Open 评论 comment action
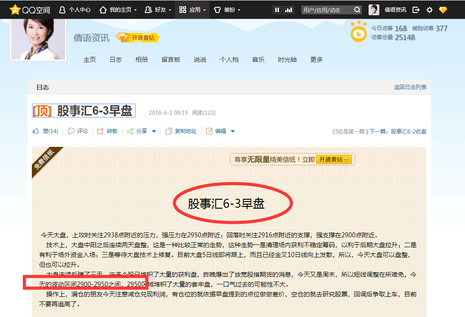 coord(78,131)
